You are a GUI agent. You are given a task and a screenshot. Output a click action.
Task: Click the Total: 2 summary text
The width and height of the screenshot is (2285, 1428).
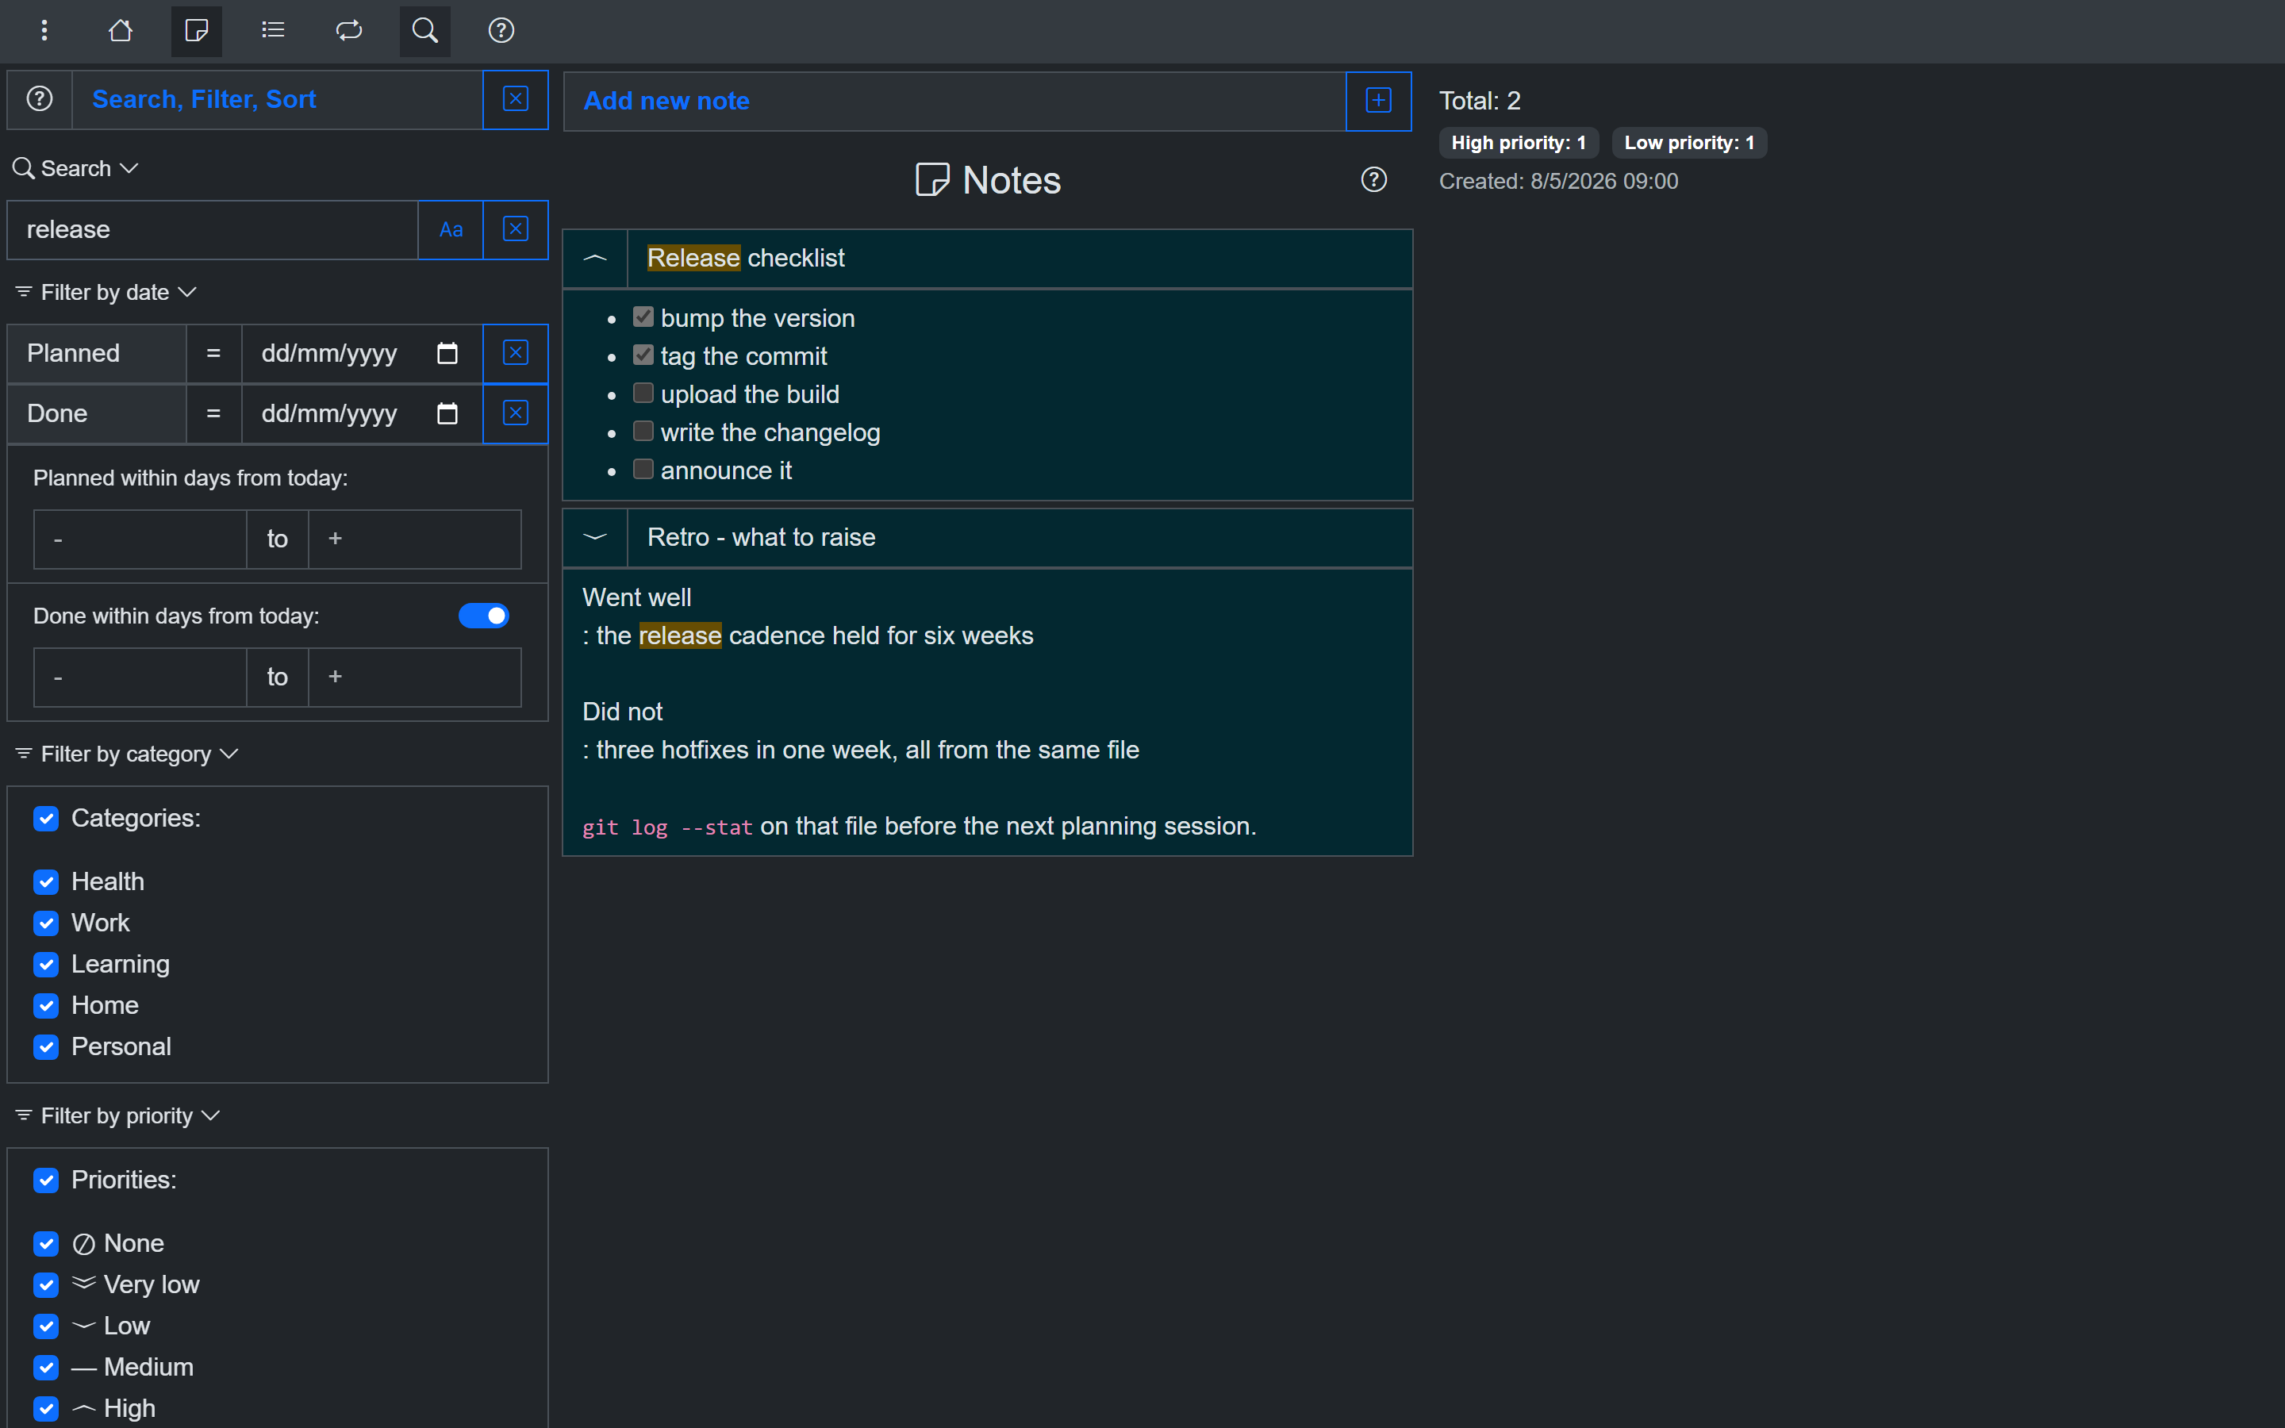click(1480, 100)
